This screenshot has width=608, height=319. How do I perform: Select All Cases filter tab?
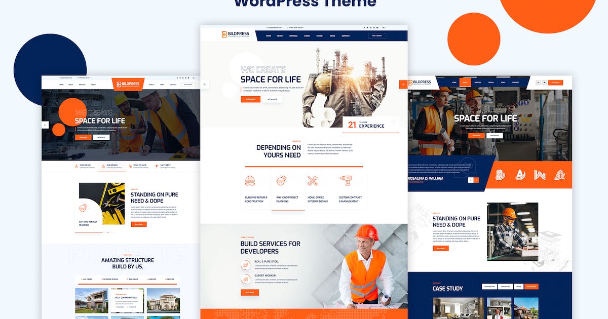click(x=87, y=279)
